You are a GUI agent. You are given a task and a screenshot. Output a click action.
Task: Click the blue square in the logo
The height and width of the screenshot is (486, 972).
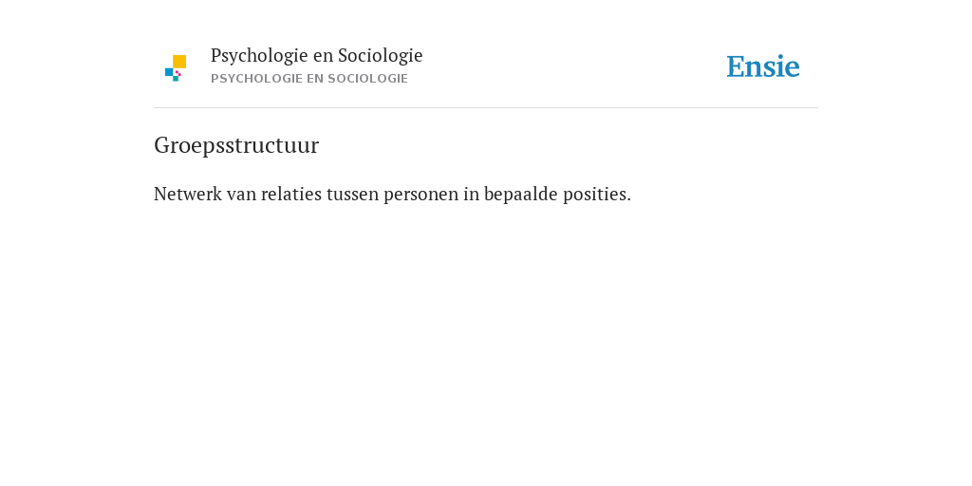click(169, 72)
